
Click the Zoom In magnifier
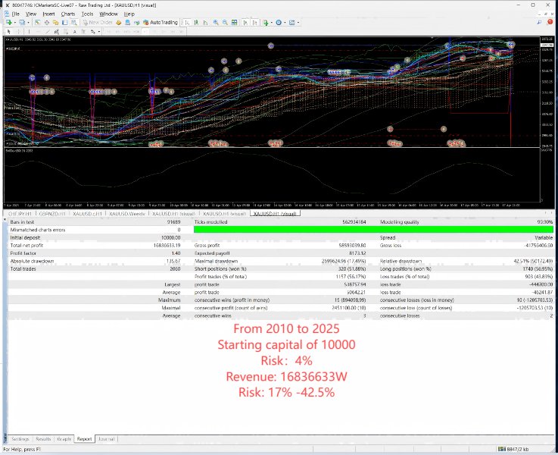tap(216, 23)
